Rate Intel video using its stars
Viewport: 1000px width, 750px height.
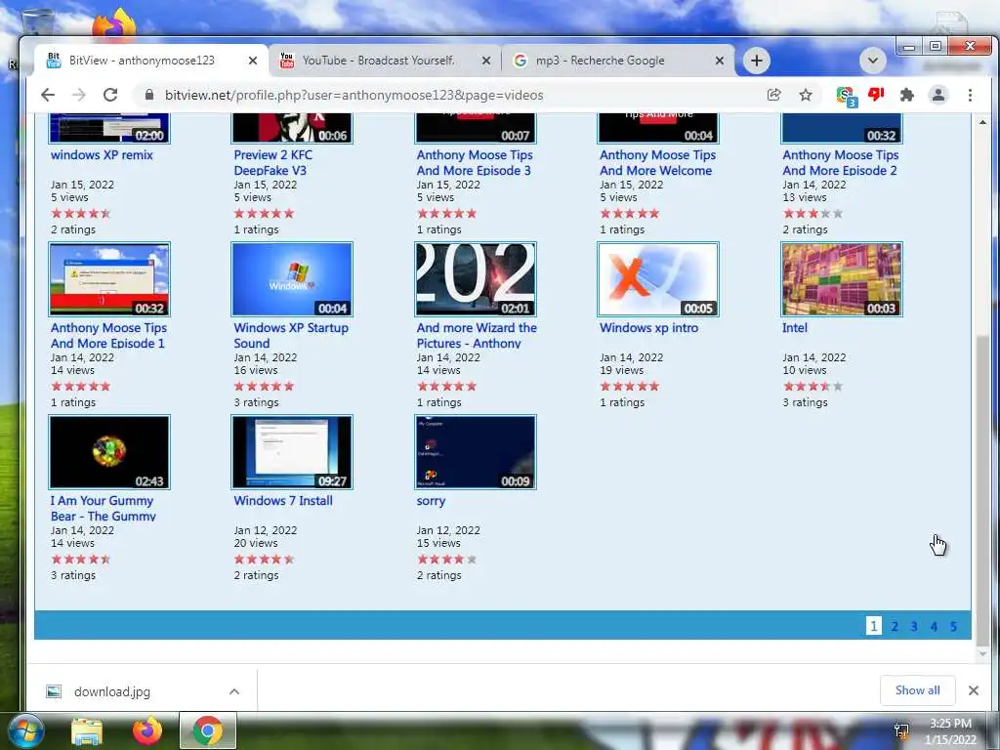point(812,387)
